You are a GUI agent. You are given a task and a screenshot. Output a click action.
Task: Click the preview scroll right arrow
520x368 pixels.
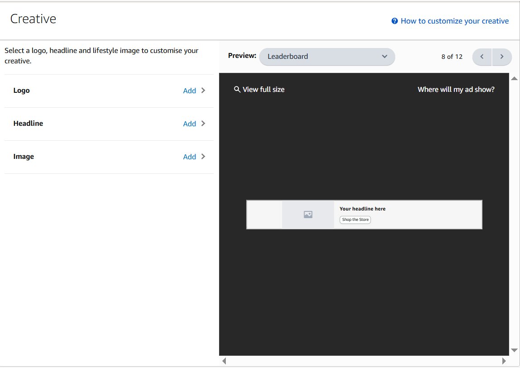pos(504,361)
